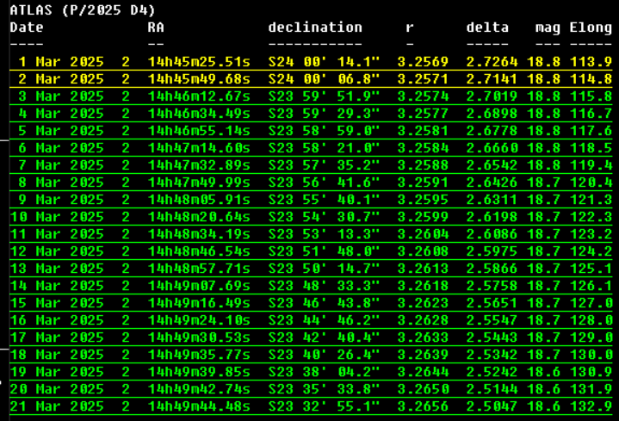The image size is (619, 421).
Task: Select declination S23 42' 40.4"
Action: tap(324, 337)
